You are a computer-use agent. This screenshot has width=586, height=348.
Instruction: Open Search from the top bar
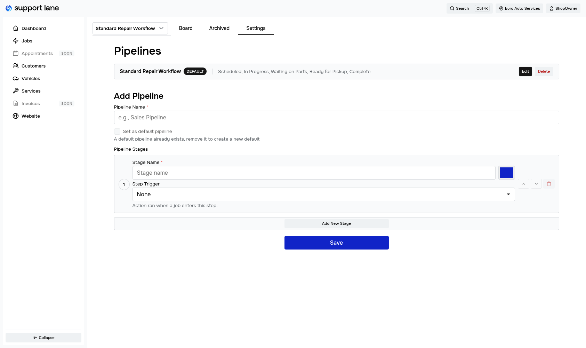click(x=460, y=8)
